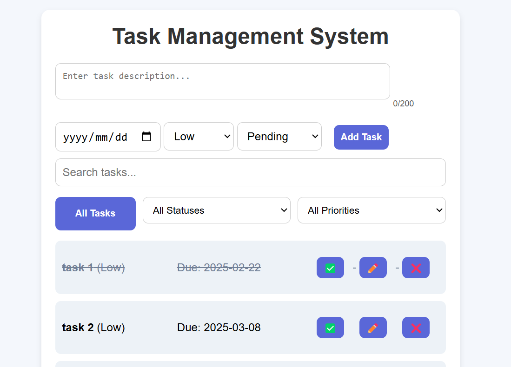Screen dimensions: 511x367
Task: Delete task 2 with the red X
Action: coord(416,328)
